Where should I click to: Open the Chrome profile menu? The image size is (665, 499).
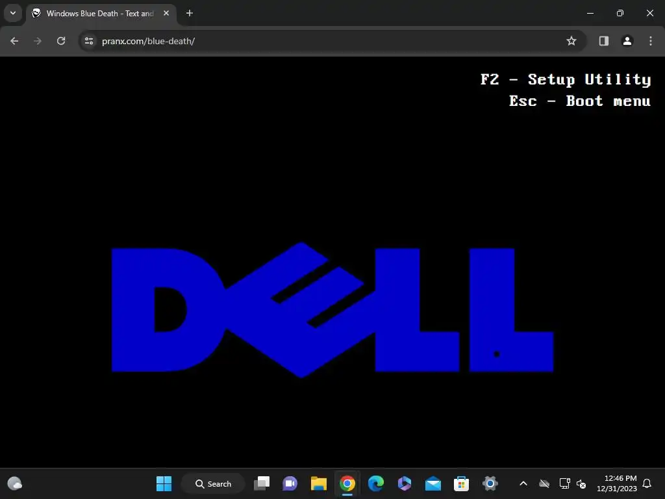click(x=627, y=41)
